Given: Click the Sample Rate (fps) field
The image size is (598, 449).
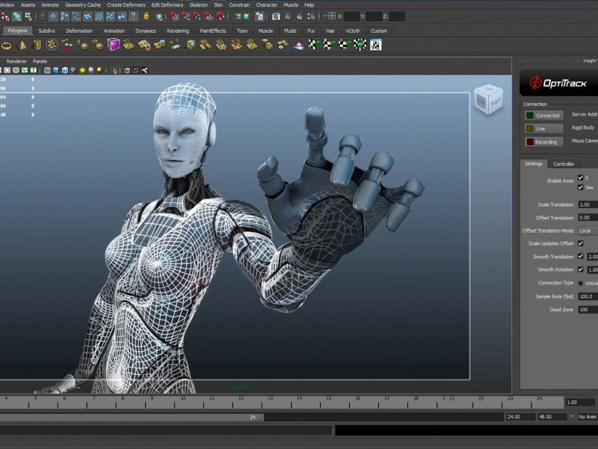Looking at the screenshot, I should click(x=588, y=296).
